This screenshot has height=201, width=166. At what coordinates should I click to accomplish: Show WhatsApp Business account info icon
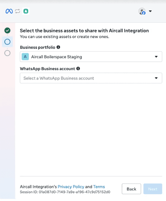(78, 68)
